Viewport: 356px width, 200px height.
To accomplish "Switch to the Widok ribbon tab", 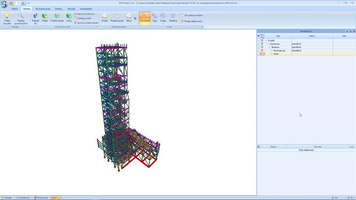I will (15, 9).
